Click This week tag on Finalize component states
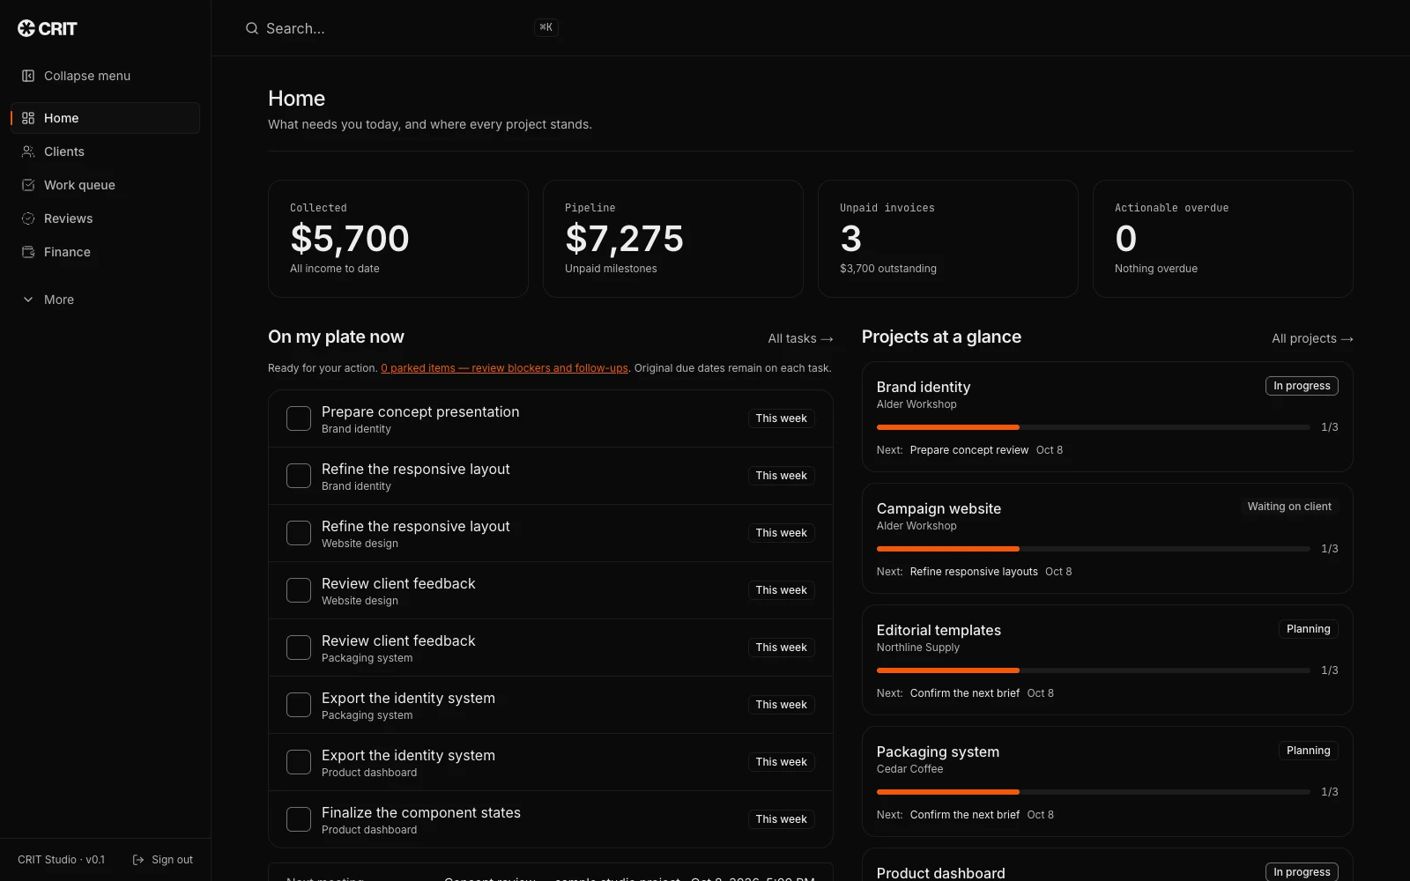 coord(781,819)
